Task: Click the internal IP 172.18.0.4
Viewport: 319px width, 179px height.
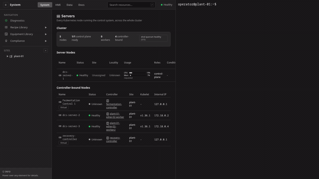Action: 161,126
